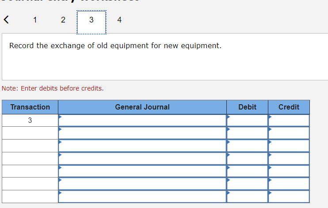Go back with the left chevron arrow
328x208 pixels.
6,19
